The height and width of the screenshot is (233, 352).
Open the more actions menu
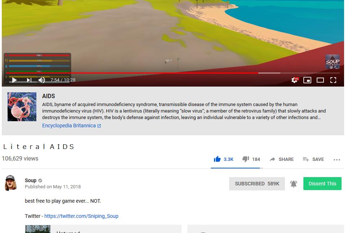tap(337, 159)
